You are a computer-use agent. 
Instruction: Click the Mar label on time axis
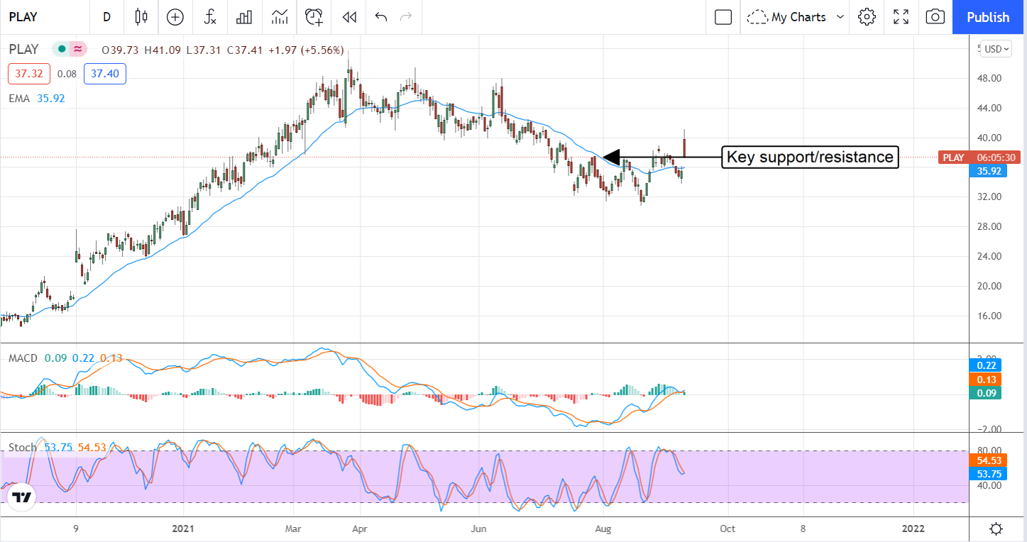tap(294, 529)
